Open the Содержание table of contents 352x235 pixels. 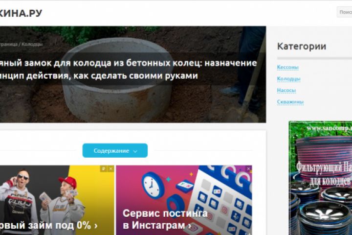point(115,150)
